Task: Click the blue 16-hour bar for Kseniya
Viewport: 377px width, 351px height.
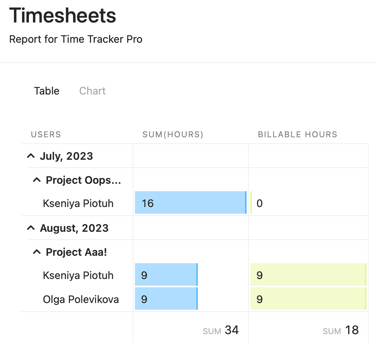Action: pos(191,203)
